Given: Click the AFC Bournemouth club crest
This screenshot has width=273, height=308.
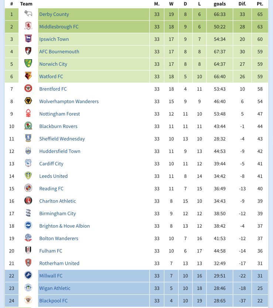Looking at the screenshot, I should pyautogui.click(x=28, y=52).
